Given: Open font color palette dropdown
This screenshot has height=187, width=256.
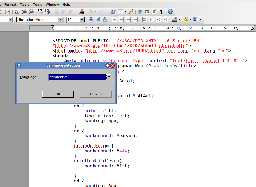Looking at the screenshot, I should click(180, 20).
